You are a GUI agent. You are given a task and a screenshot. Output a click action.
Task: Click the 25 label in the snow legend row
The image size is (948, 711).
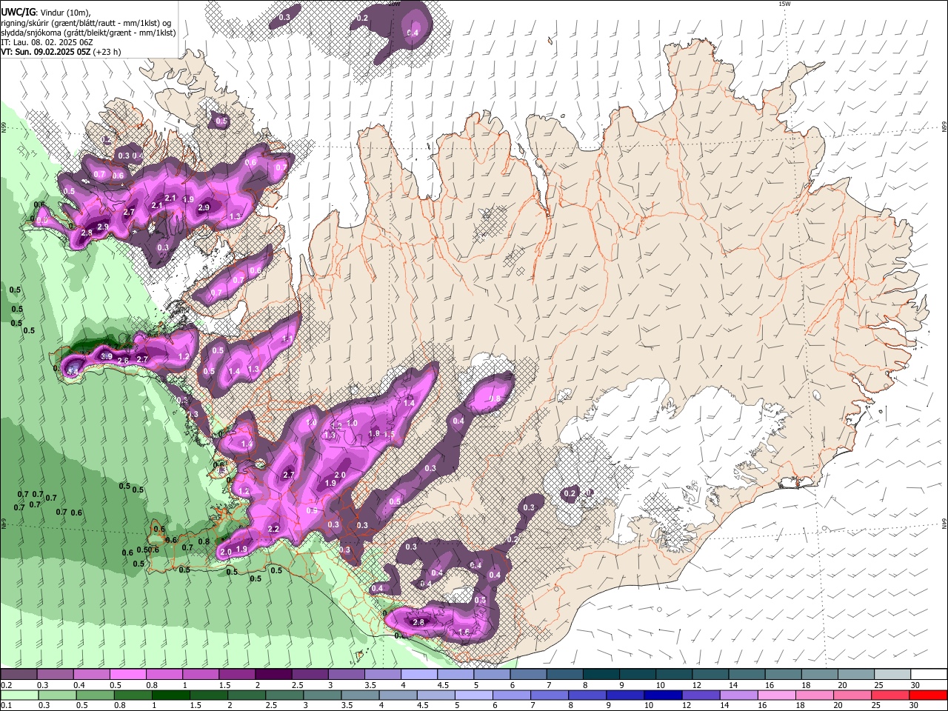point(878,685)
